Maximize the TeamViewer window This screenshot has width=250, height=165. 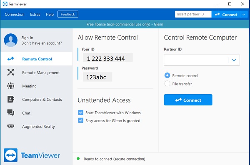point(230,4)
